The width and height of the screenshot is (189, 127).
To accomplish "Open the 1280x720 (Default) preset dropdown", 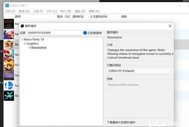I will (140, 71).
